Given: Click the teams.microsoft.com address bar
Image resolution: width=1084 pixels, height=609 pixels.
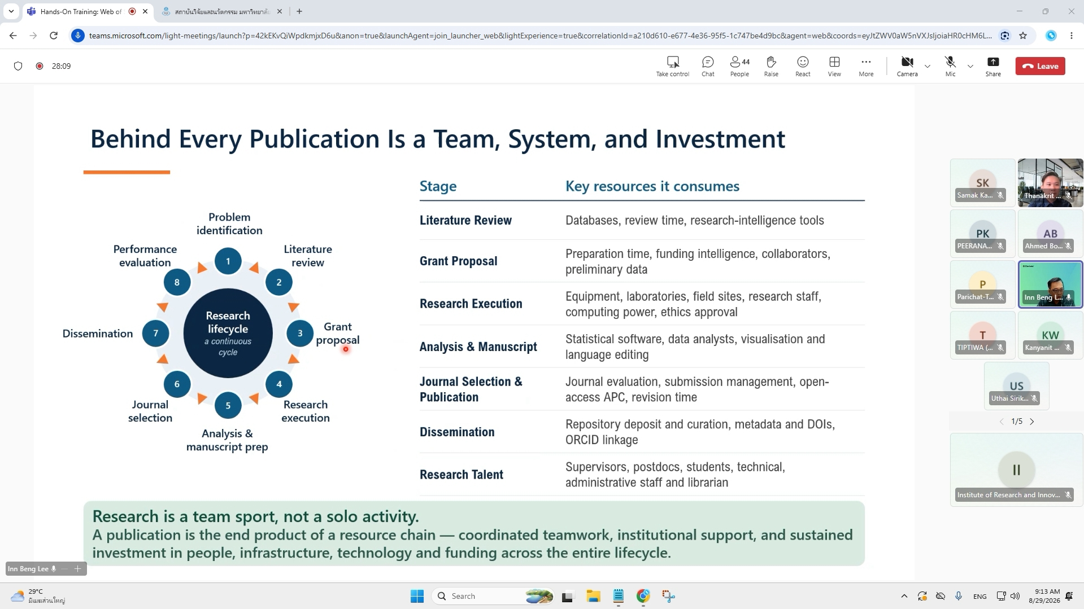Looking at the screenshot, I should point(539,36).
